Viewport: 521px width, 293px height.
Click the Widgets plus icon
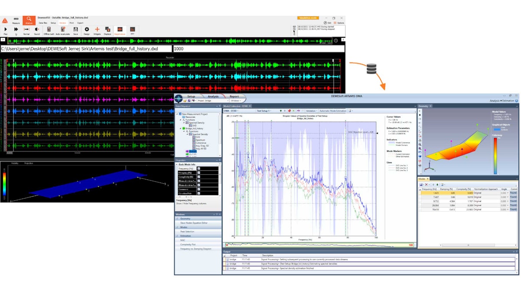pyautogui.click(x=97, y=30)
